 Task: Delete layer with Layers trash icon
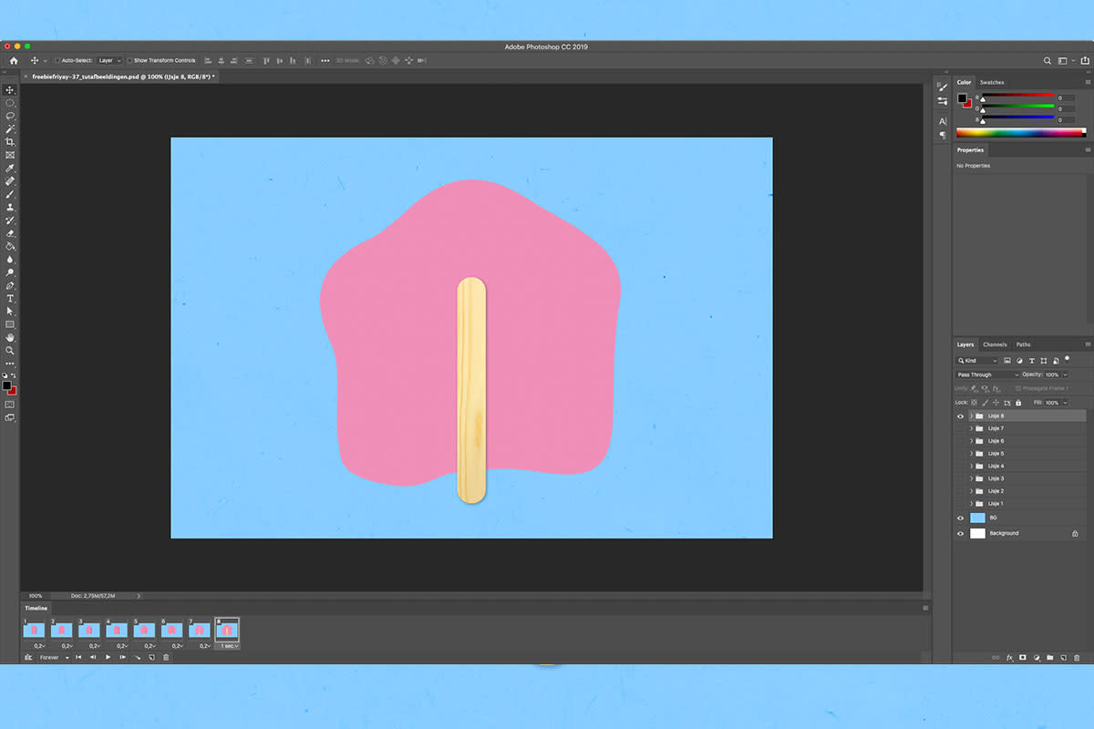[1077, 657]
